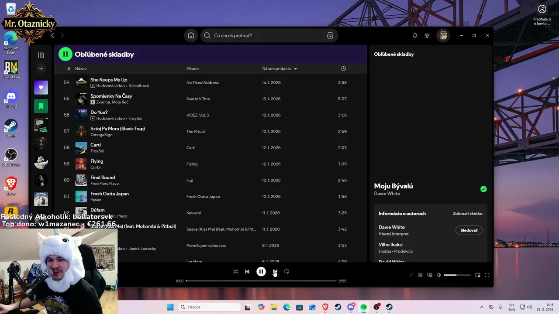Open the Copilot taskbar icon

tap(261, 307)
